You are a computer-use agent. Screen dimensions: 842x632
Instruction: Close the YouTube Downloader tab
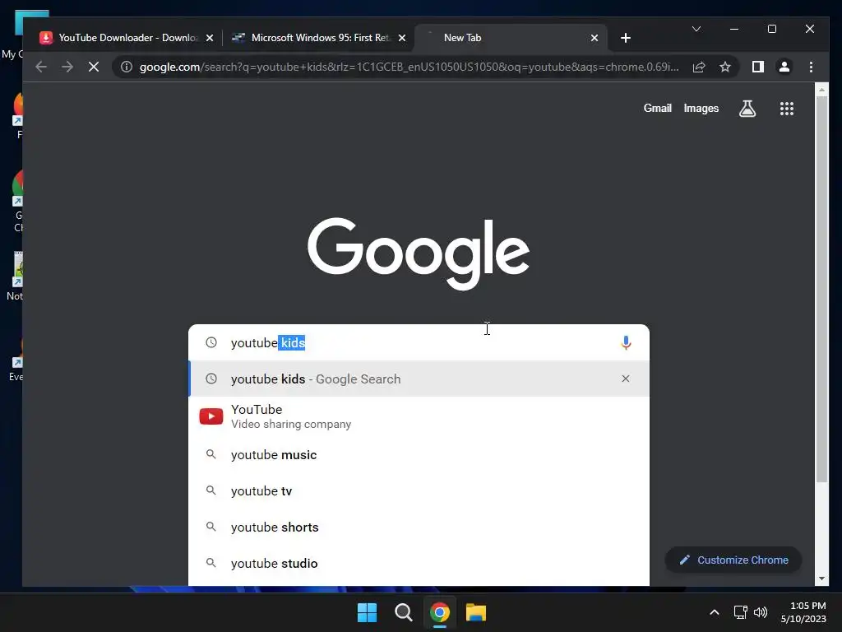point(210,38)
